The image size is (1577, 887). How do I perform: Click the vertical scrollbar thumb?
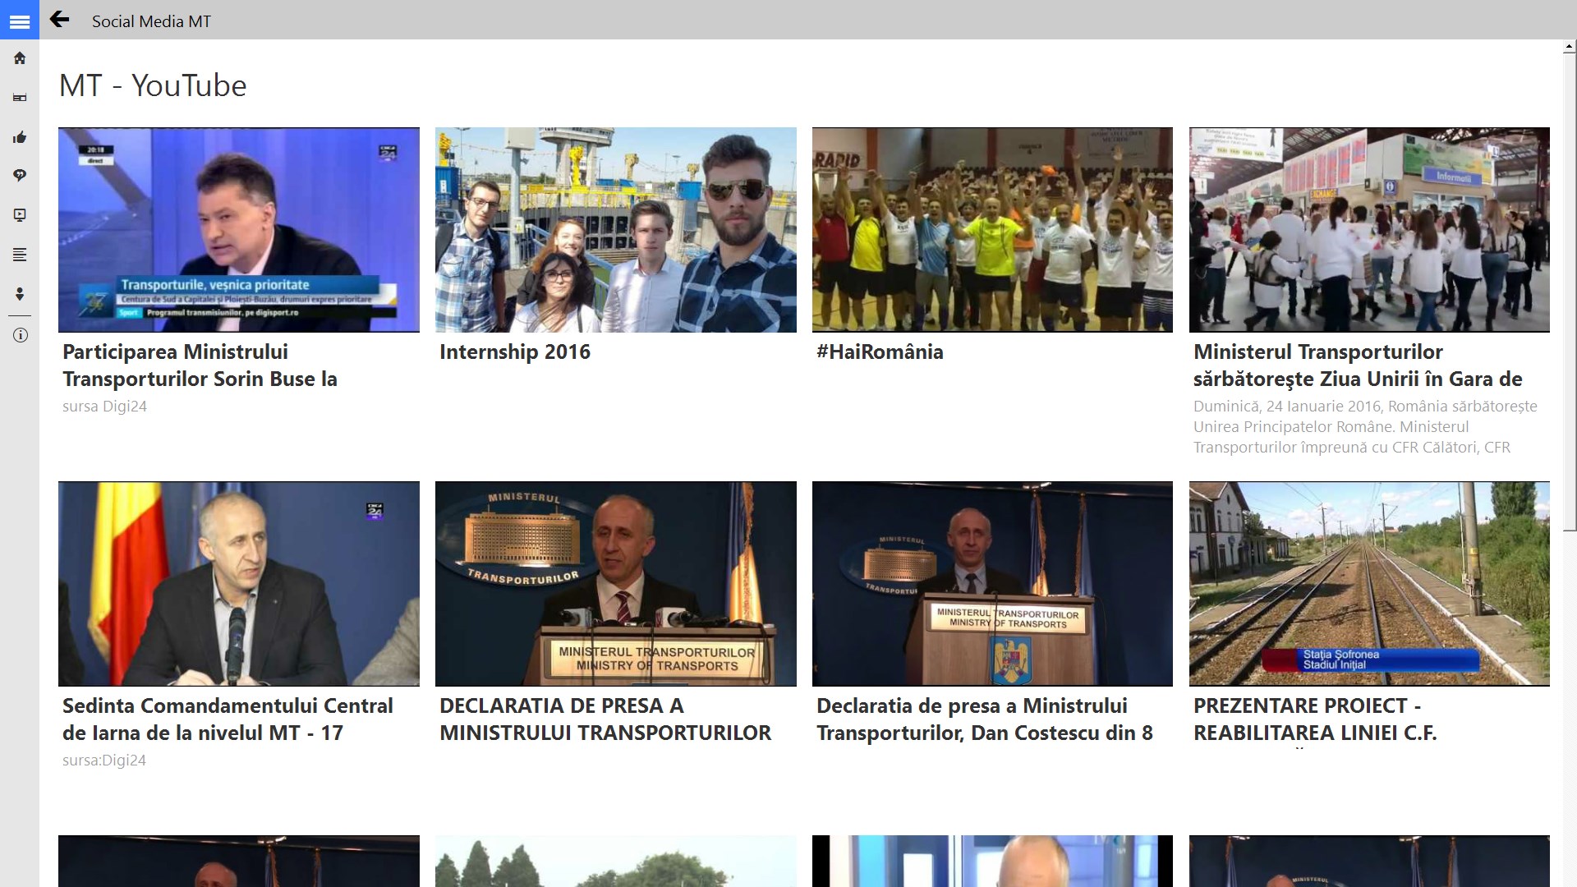(1570, 292)
